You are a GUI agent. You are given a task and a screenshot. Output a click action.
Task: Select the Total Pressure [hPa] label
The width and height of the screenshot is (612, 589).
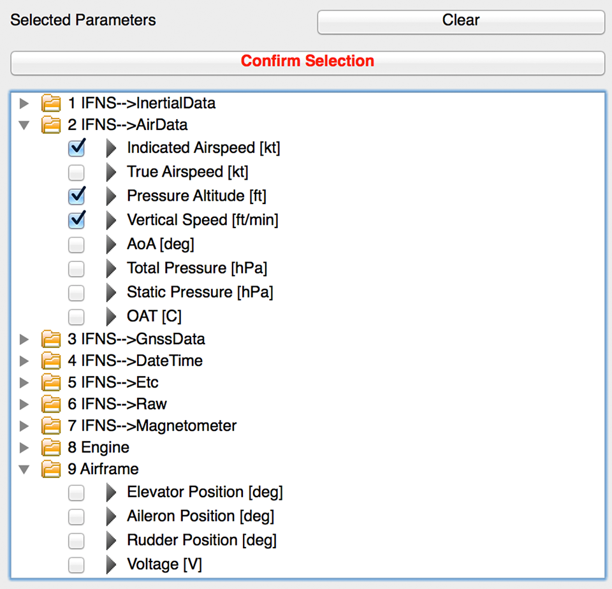(196, 268)
